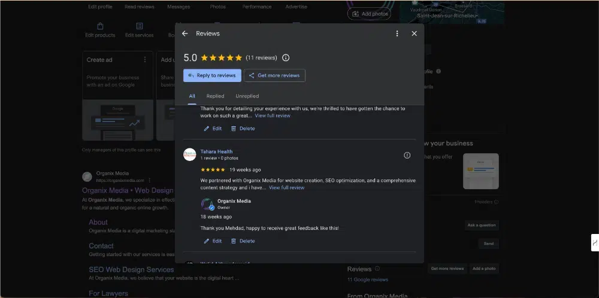Open the Performance tab
599x298 pixels.
[257, 7]
